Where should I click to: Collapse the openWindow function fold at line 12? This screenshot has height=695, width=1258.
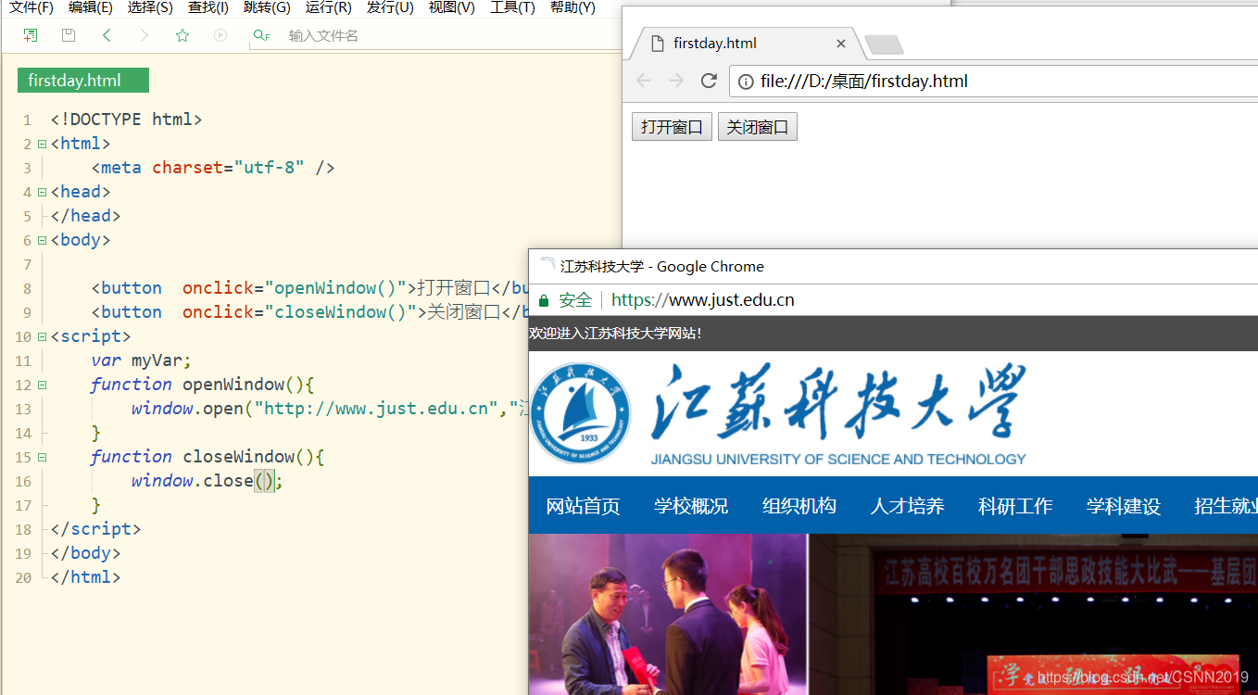(x=42, y=385)
